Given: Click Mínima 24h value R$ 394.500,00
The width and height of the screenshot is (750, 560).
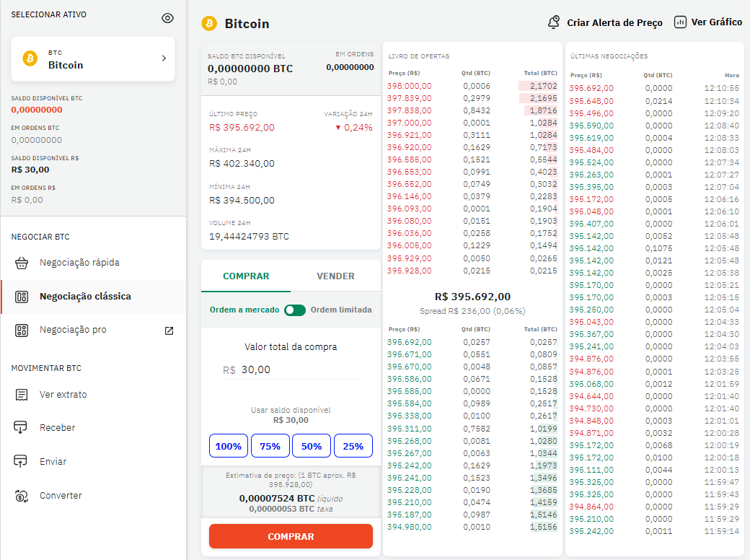Looking at the screenshot, I should [242, 200].
